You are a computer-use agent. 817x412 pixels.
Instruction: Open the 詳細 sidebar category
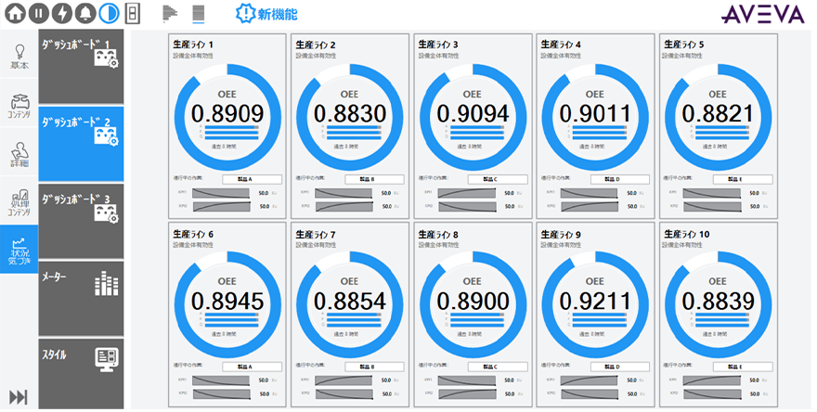pos(19,153)
